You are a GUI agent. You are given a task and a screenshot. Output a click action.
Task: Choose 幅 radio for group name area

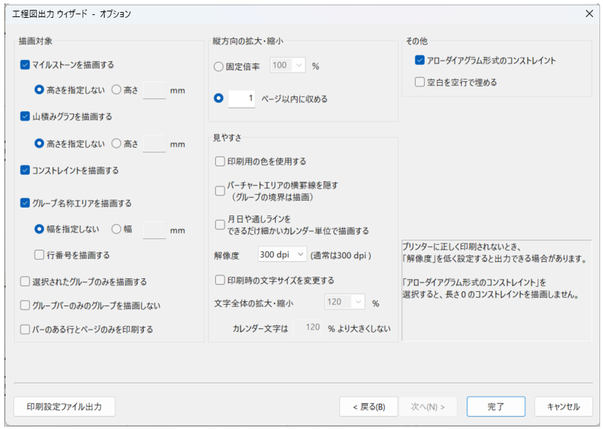[x=116, y=229]
